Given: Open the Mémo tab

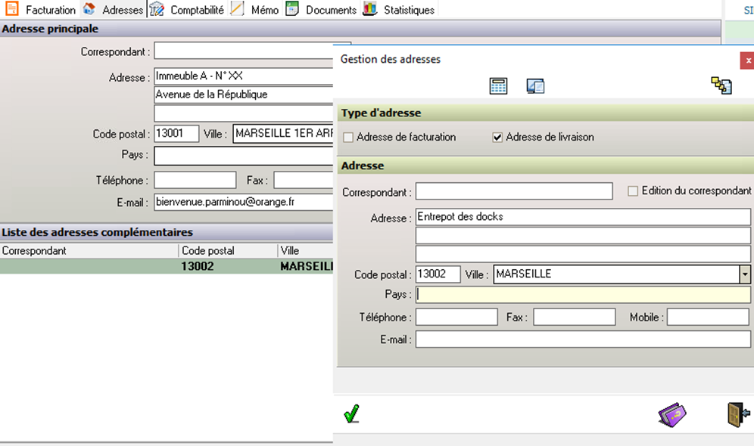Looking at the screenshot, I should [x=264, y=10].
